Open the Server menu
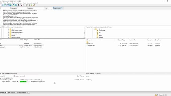The height and width of the screenshot is (96, 171). (14, 3)
